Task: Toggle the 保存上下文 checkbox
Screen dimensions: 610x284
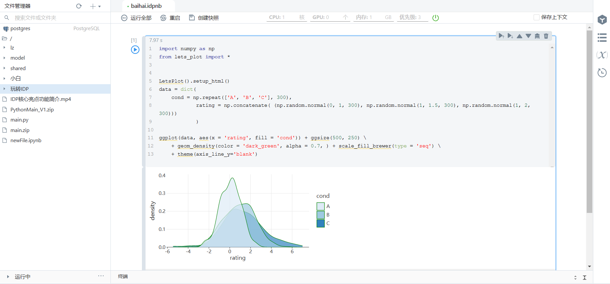Action: coord(537,17)
